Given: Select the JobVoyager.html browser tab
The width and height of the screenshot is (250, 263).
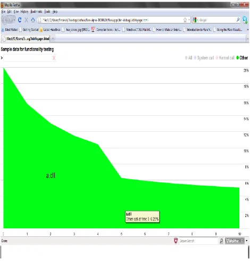Looking at the screenshot, I should 26,38.
